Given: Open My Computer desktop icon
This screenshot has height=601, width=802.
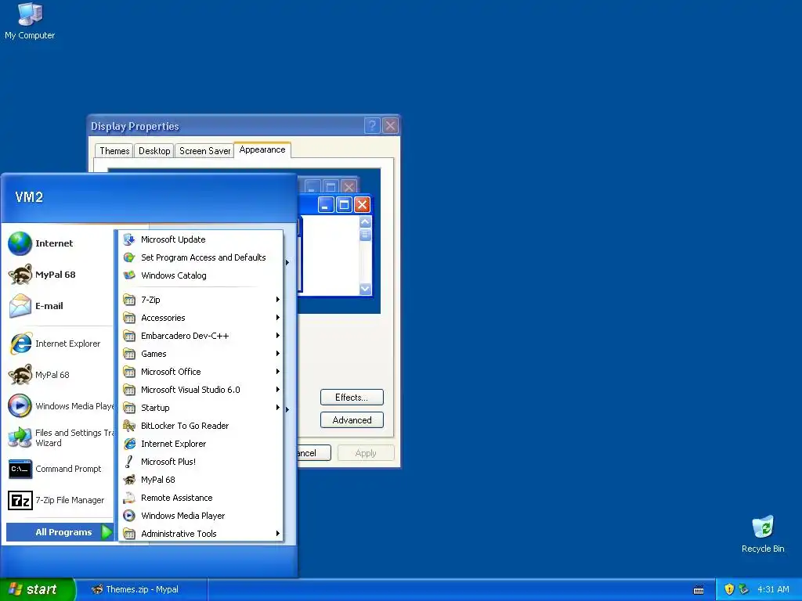Looking at the screenshot, I should coord(30,21).
